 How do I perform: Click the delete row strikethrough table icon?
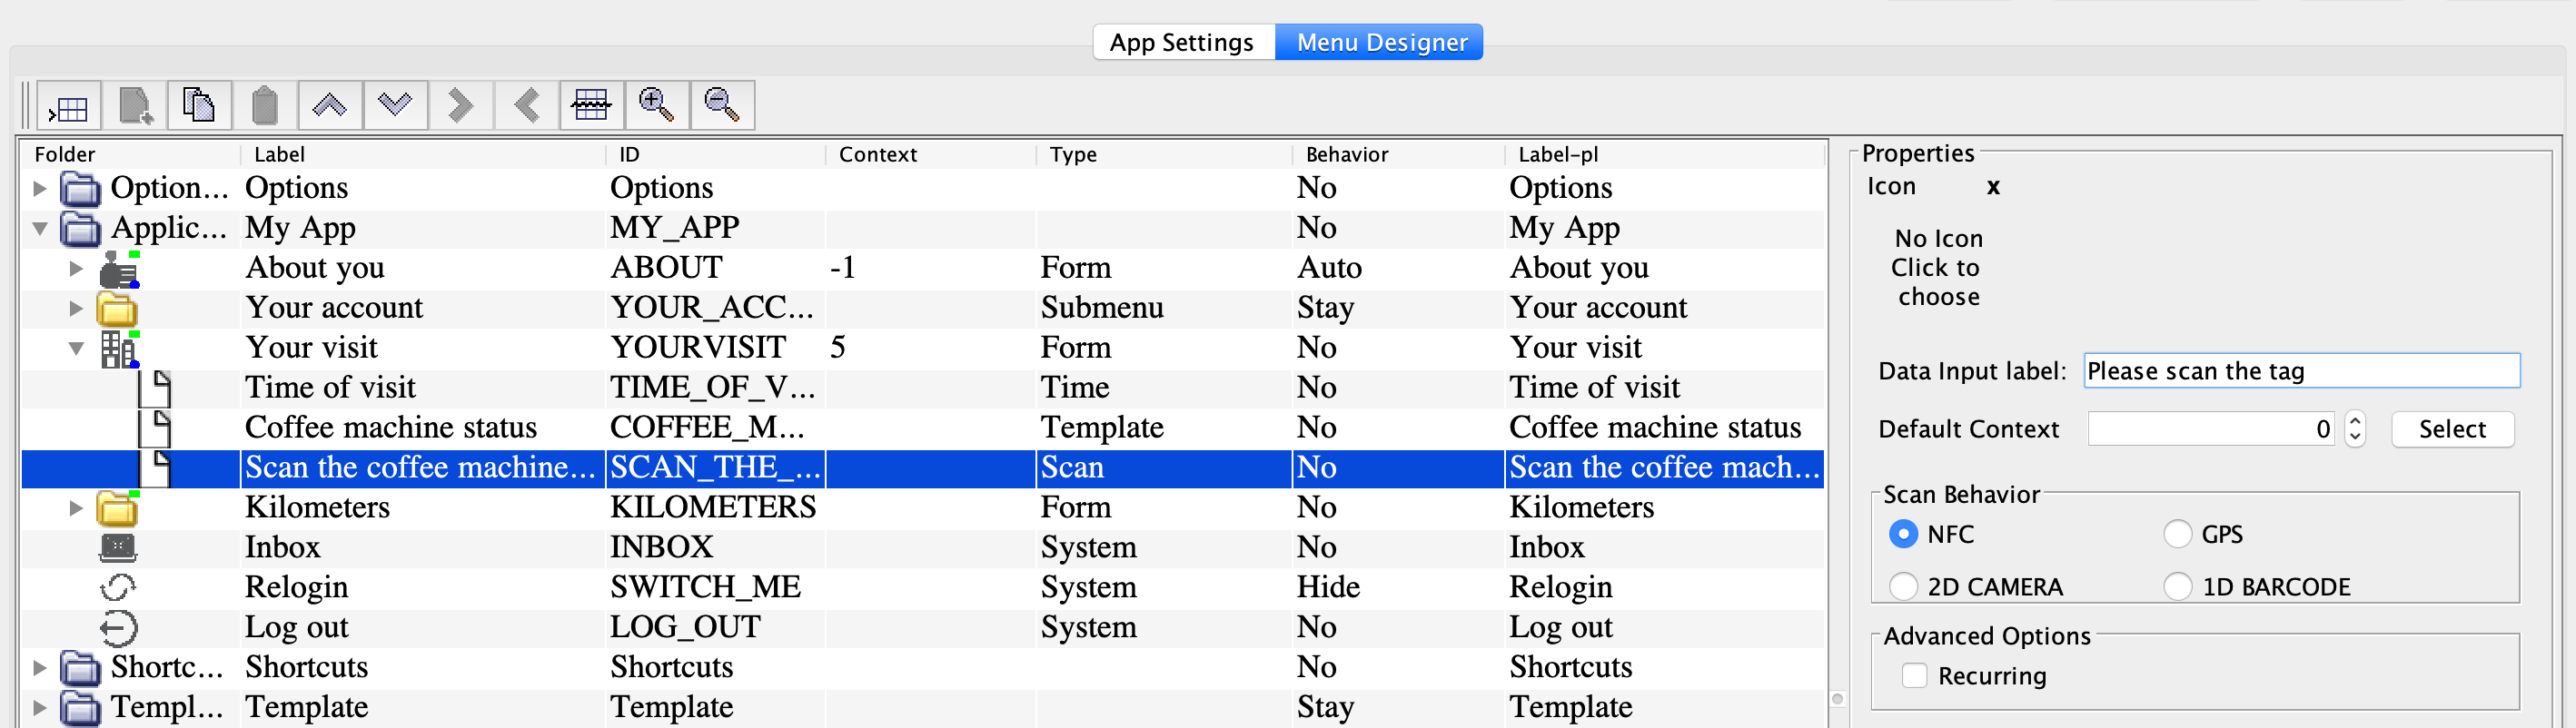(x=591, y=106)
